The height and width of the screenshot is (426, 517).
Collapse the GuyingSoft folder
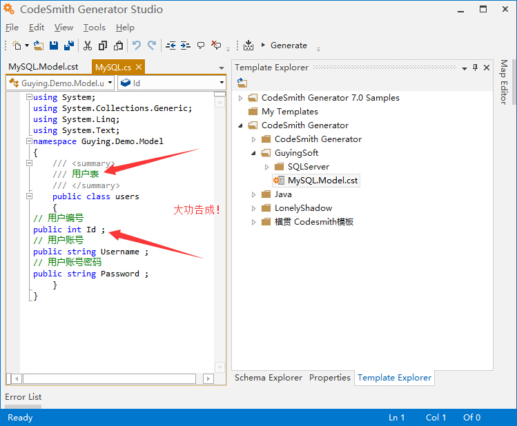tap(253, 153)
